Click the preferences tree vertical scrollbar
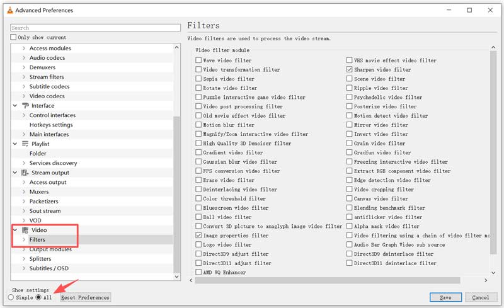Viewport: 504px width, 308px height. coord(177,189)
